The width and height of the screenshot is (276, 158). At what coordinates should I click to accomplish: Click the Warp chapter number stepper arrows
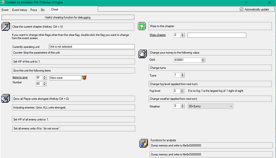click(183, 35)
